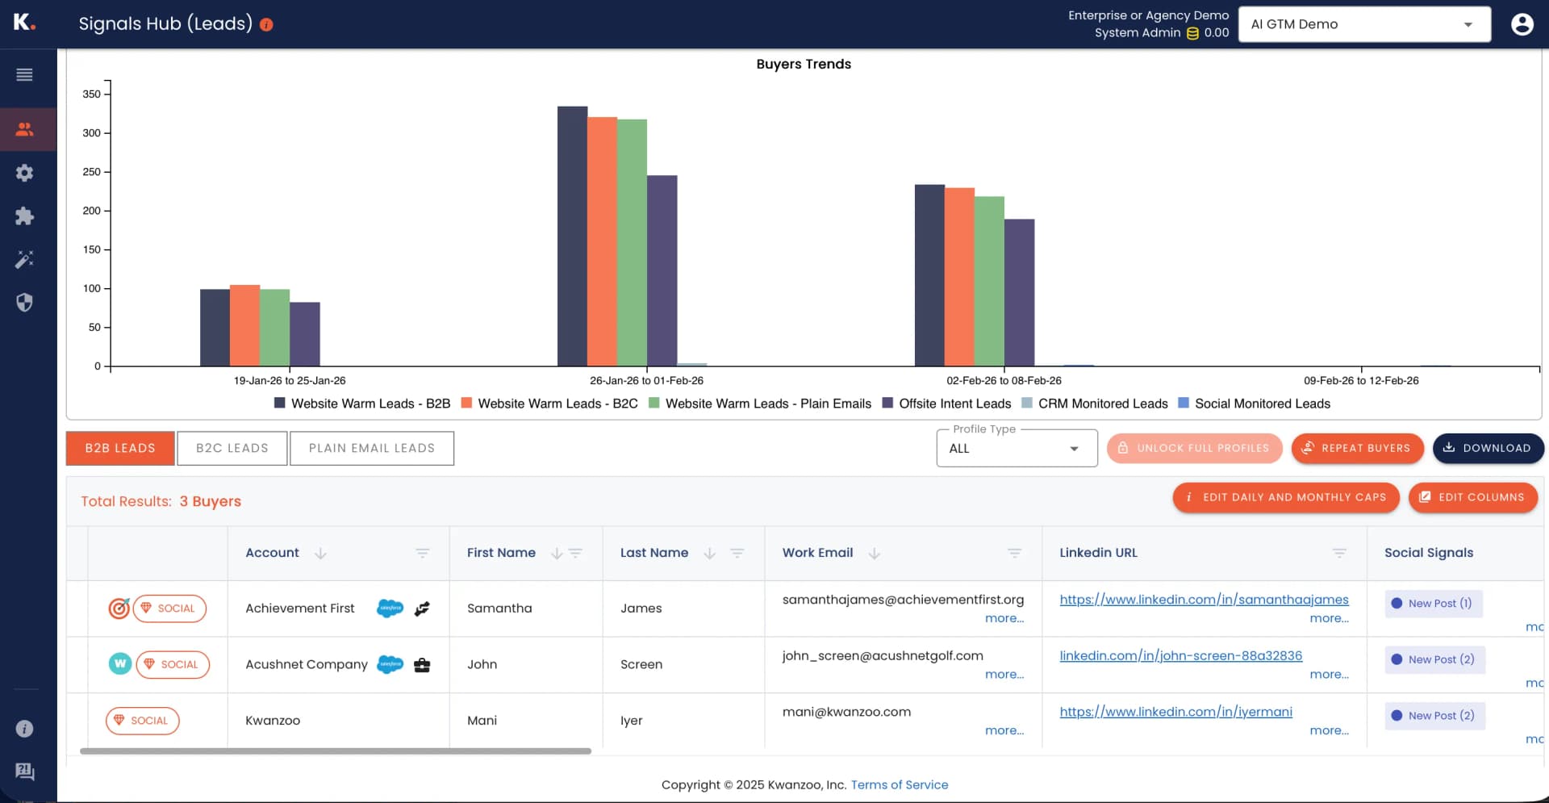
Task: Expand more... under john_screen work email
Action: point(1004,675)
